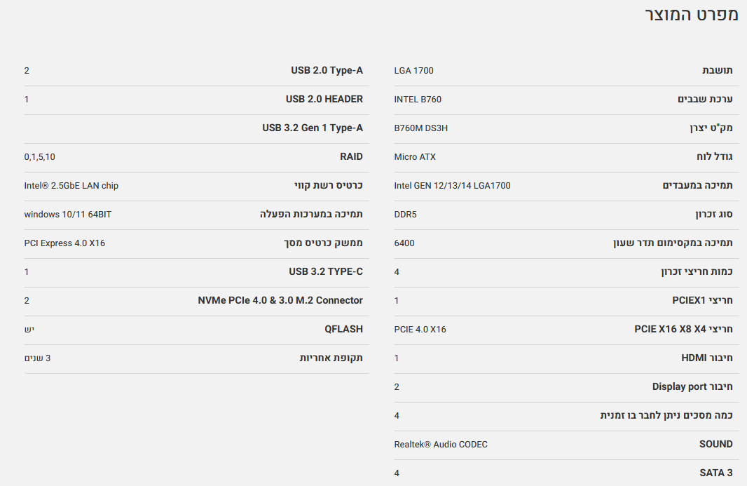The width and height of the screenshot is (747, 486).
Task: Click the USB 2.0 Type-A label
Action: click(327, 71)
